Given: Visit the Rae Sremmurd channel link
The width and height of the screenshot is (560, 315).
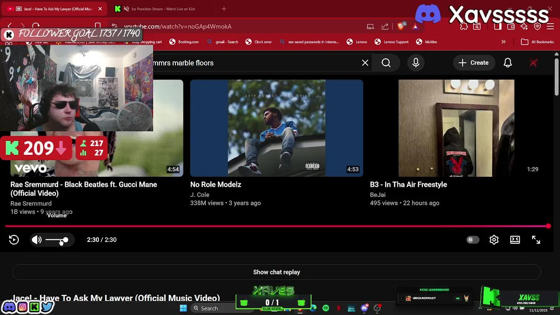Looking at the screenshot, I should (31, 203).
